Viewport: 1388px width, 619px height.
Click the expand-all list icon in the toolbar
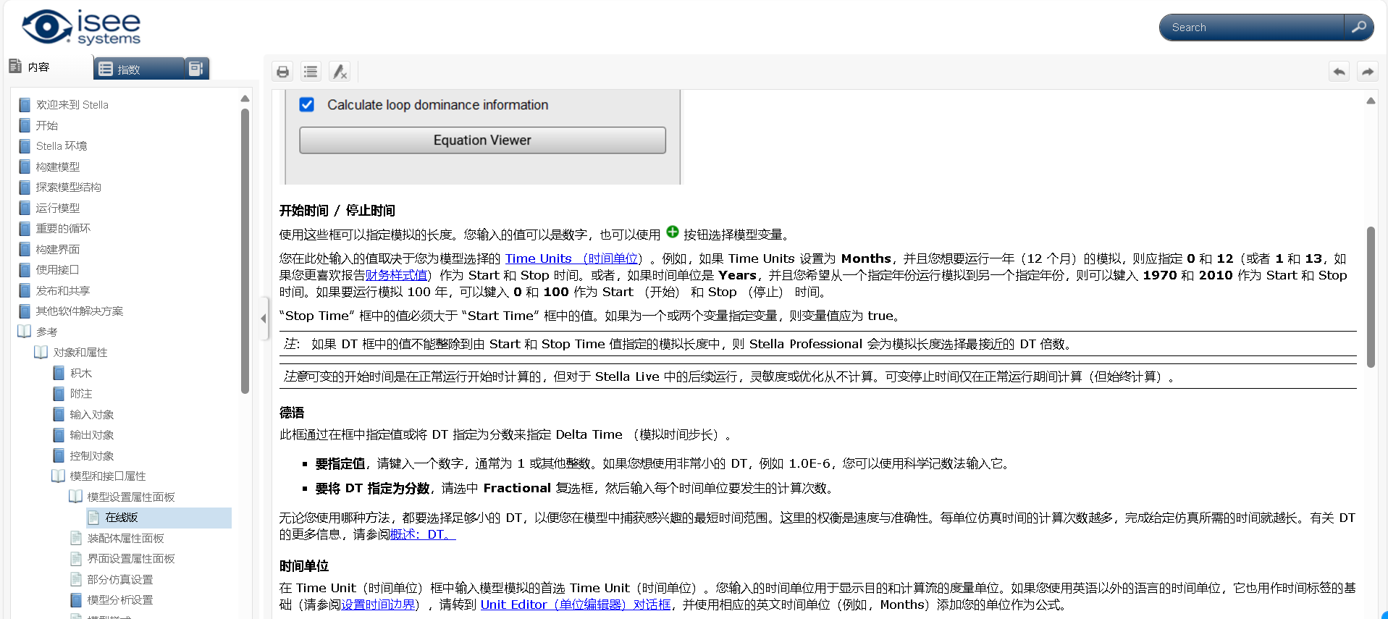click(x=311, y=72)
